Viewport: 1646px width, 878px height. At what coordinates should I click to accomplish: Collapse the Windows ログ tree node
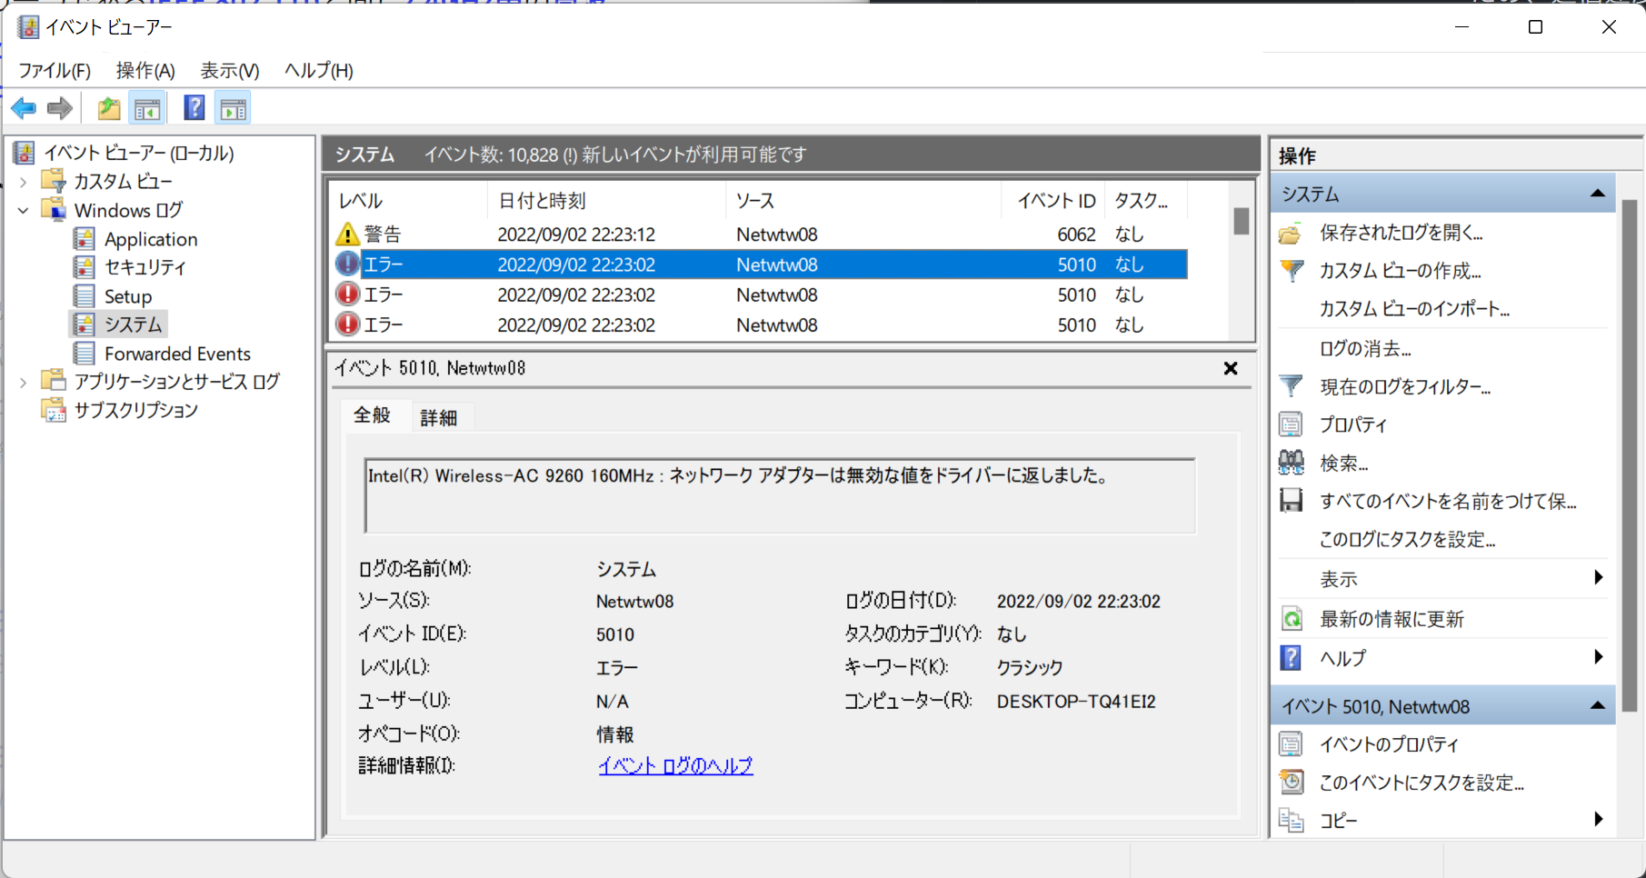pyautogui.click(x=24, y=211)
